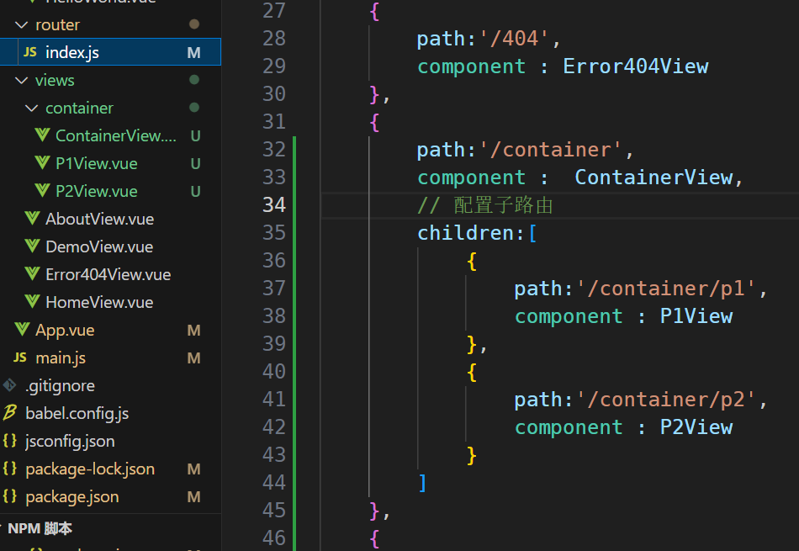799x551 pixels.
Task: Open main.js file
Action: tap(61, 358)
